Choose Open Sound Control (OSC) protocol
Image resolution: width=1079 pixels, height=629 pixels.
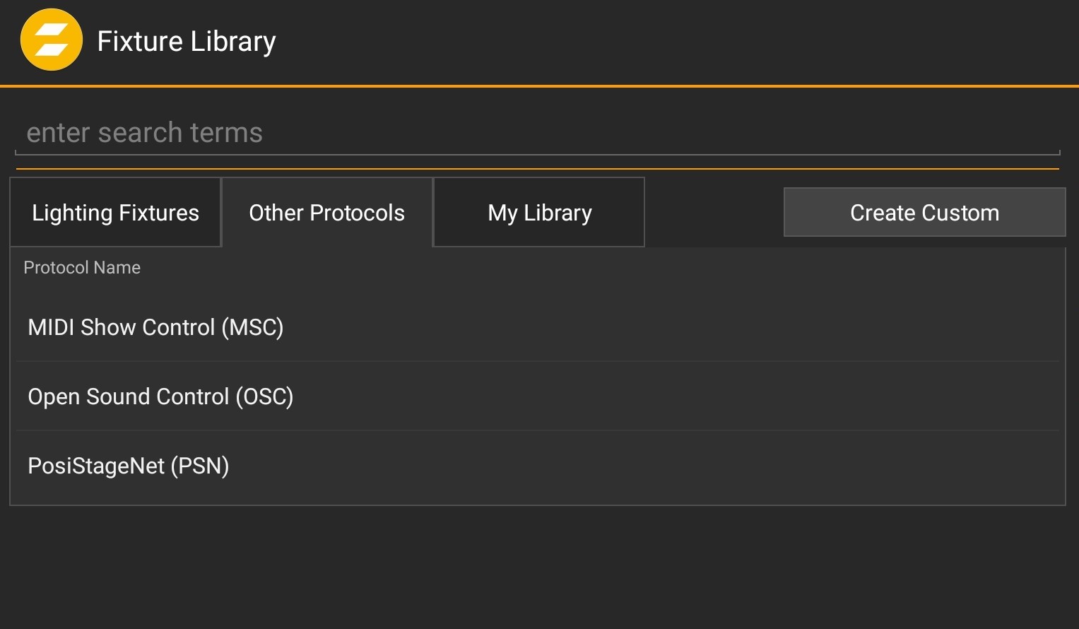160,396
